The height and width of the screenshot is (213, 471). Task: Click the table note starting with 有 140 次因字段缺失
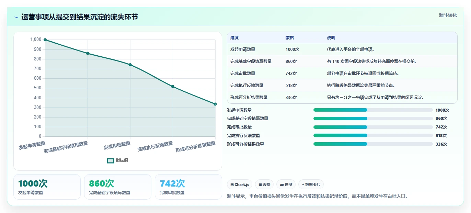372,61
